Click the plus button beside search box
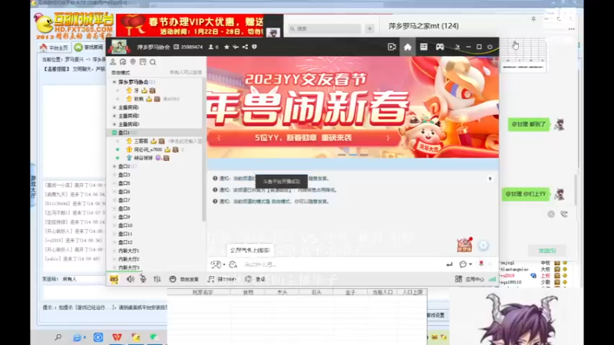Viewport: 614px width, 345px height. coord(369,28)
